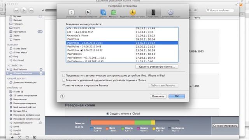Toggle shuffle in bottom bar
249x140 pixels.
[19, 137]
